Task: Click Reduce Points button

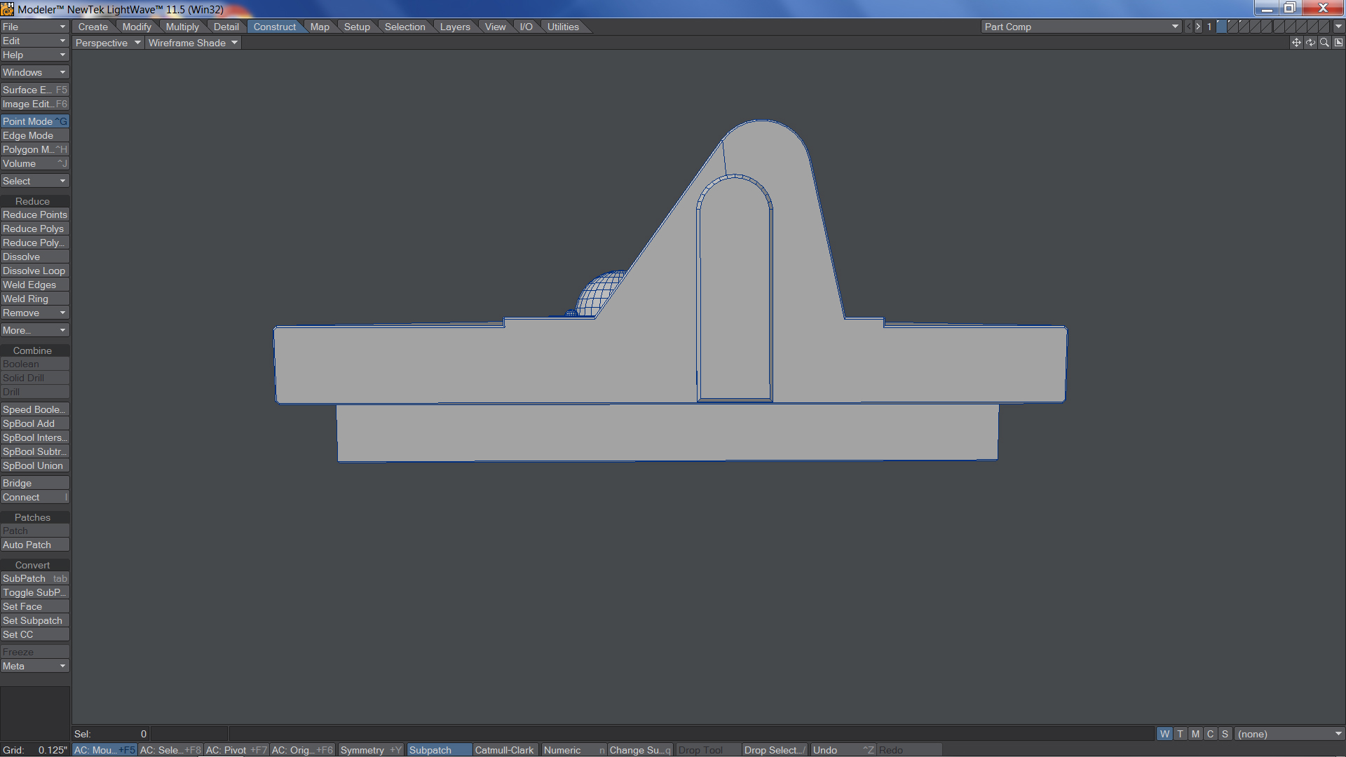Action: pos(34,214)
